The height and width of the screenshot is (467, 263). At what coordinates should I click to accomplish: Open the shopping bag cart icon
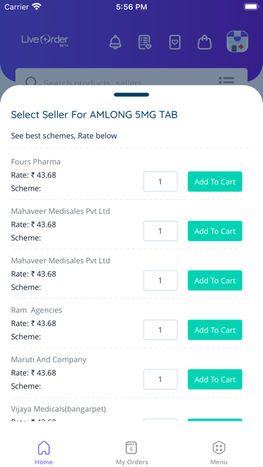[205, 42]
